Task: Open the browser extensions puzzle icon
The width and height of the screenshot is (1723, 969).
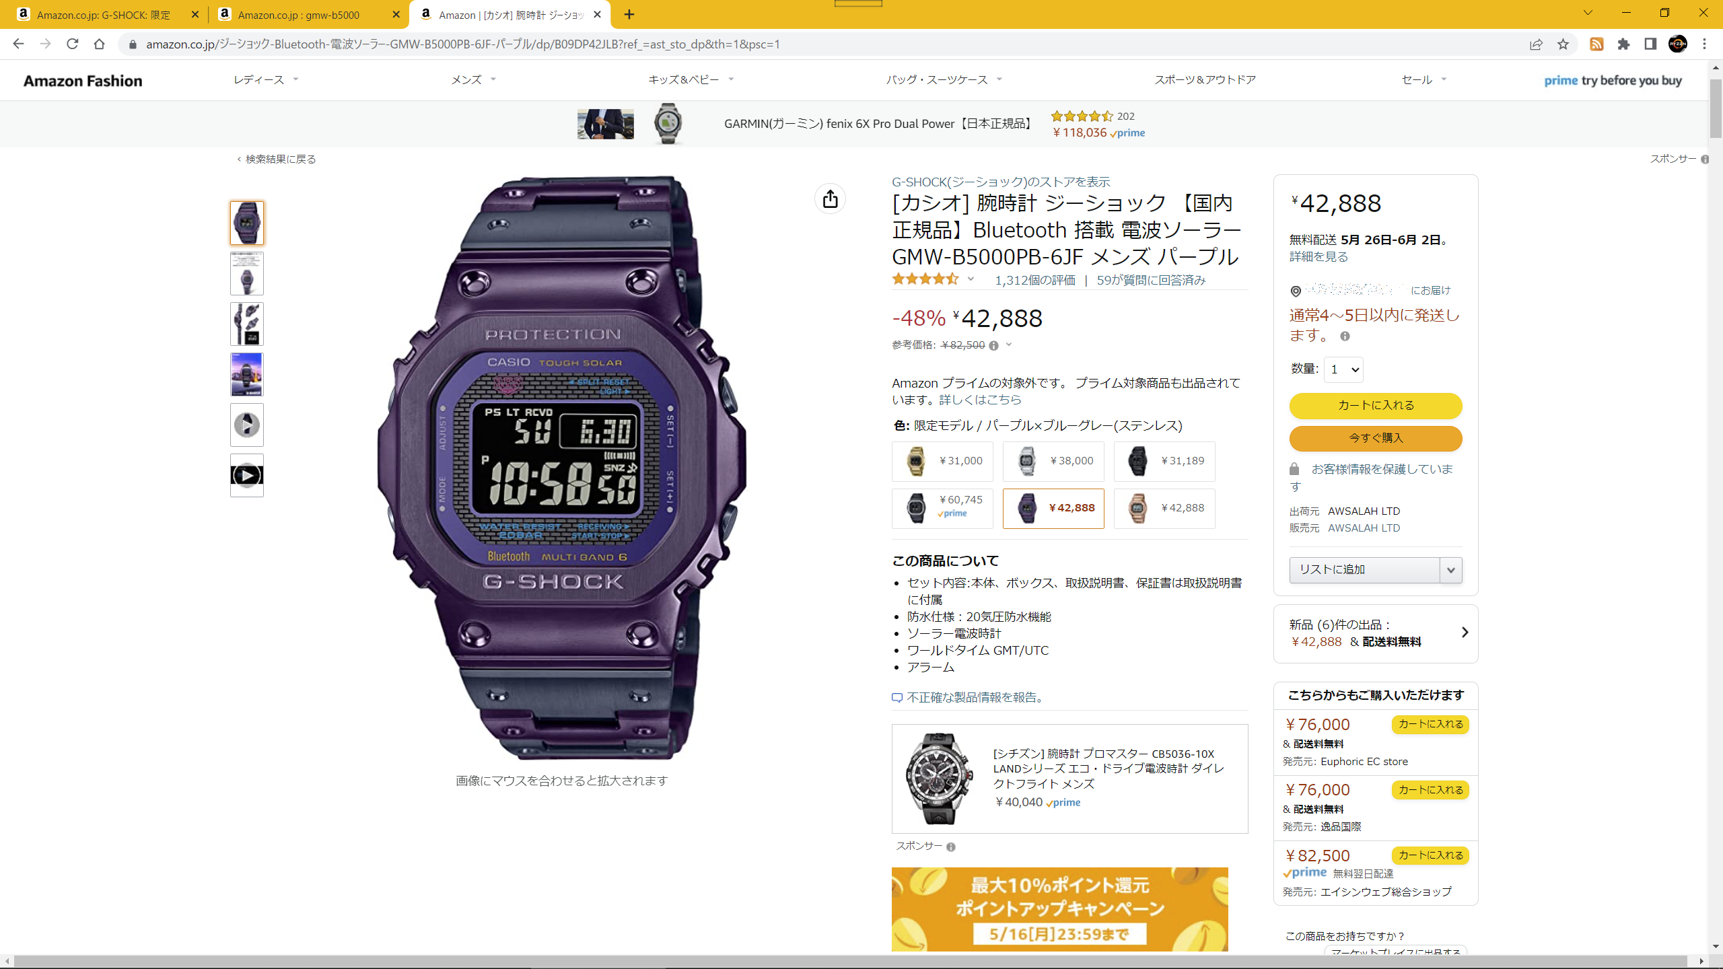Action: tap(1623, 44)
